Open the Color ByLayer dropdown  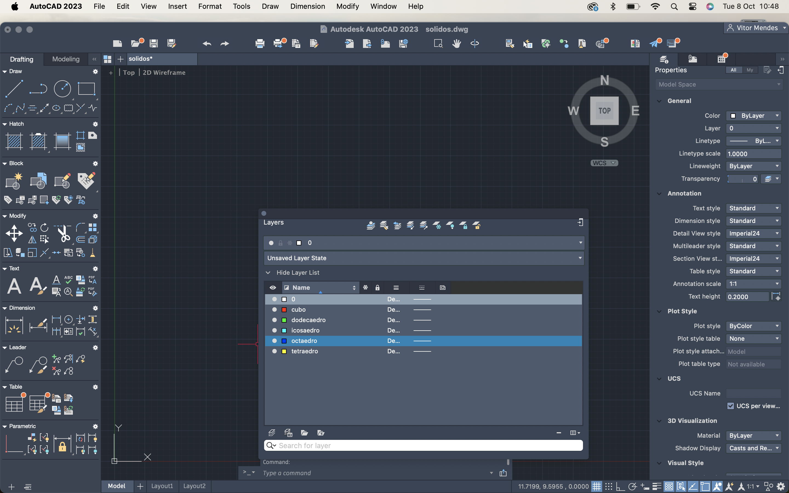coord(753,116)
